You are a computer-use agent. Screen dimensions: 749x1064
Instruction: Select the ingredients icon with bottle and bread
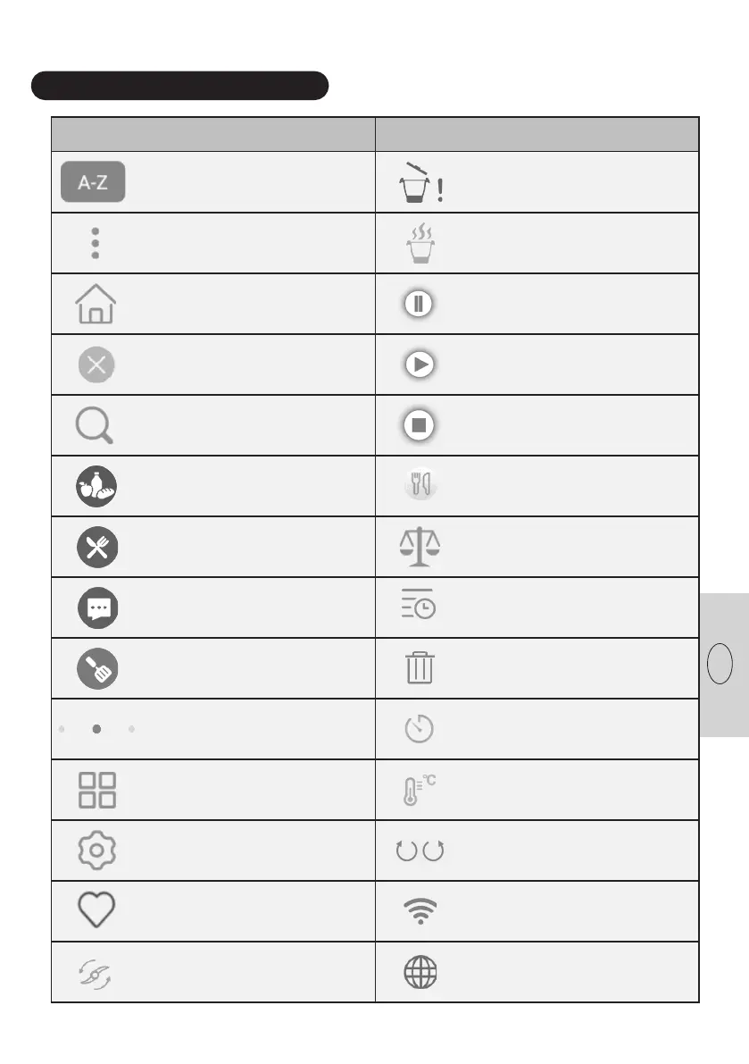click(96, 486)
